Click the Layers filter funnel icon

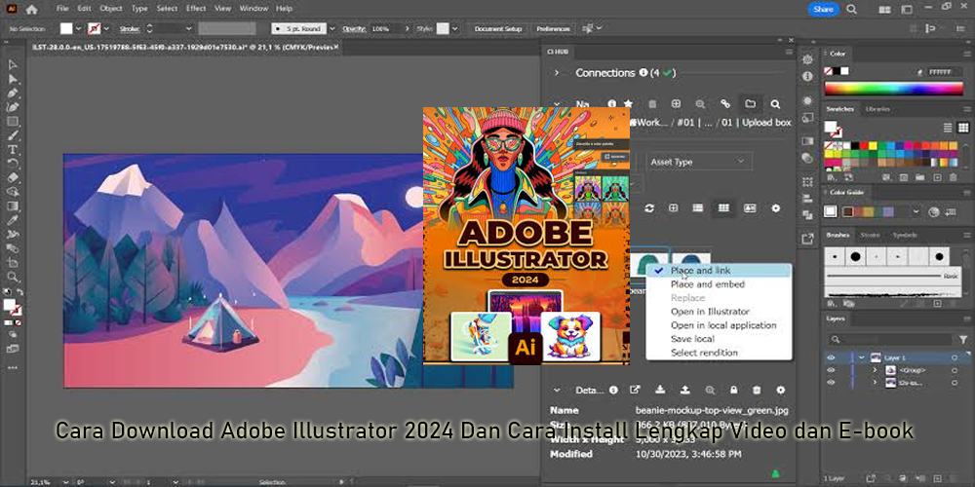pyautogui.click(x=963, y=340)
